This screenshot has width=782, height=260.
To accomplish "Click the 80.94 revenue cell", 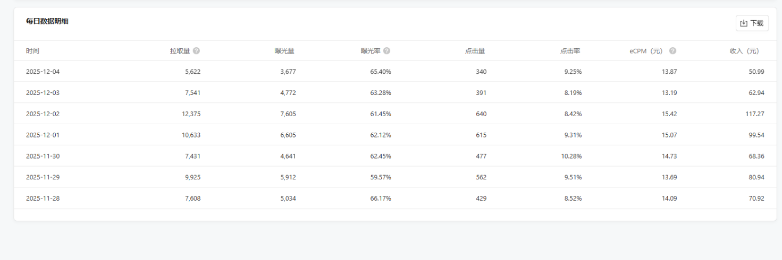I will (x=756, y=177).
